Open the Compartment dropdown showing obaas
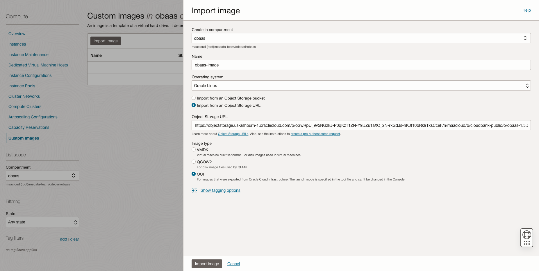The width and height of the screenshot is (539, 271). tap(42, 176)
